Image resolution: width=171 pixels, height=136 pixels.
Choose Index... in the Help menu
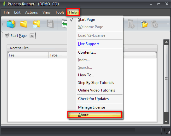tap(95, 60)
